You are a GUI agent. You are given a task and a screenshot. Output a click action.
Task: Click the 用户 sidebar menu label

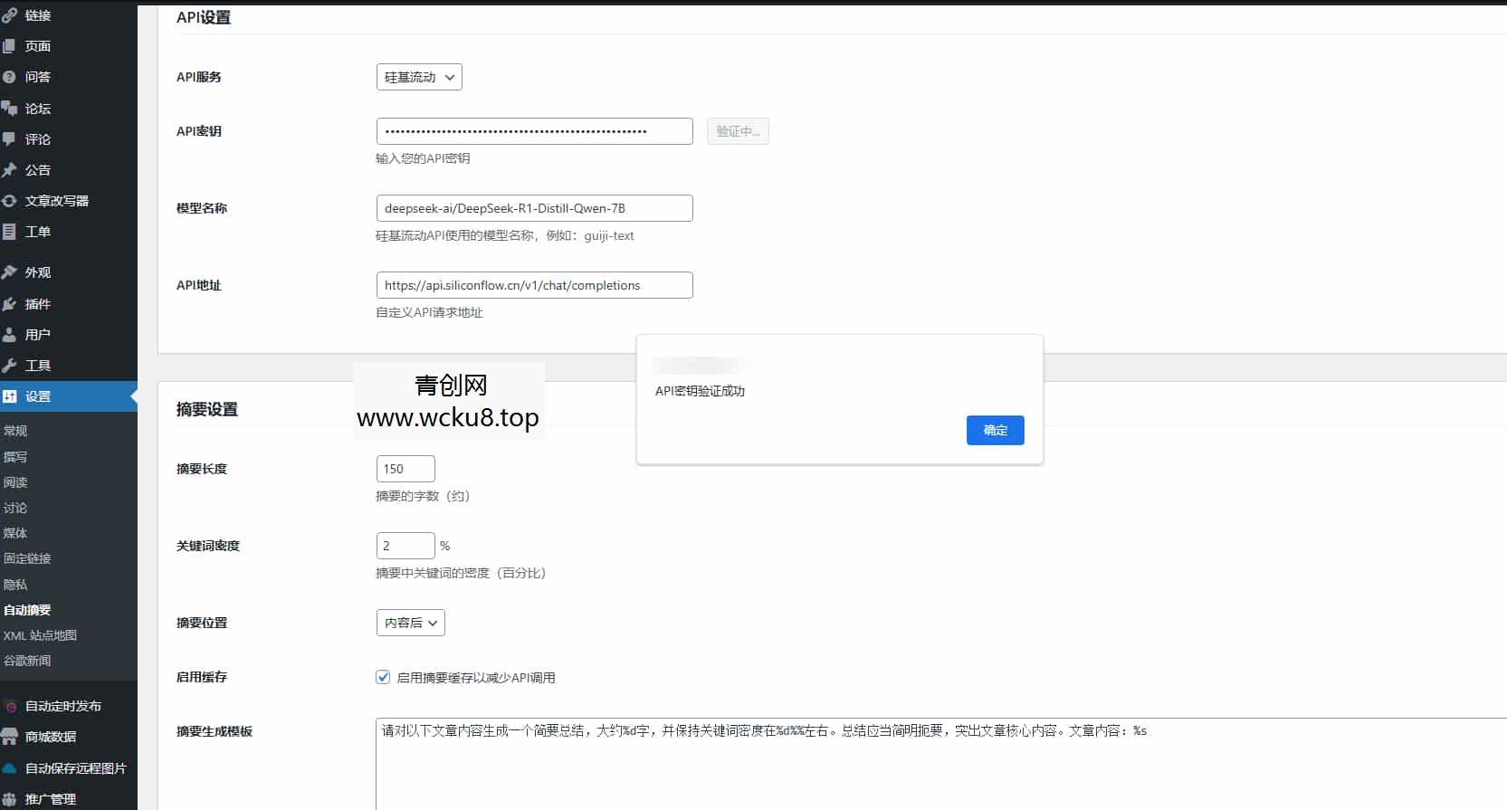coord(38,335)
